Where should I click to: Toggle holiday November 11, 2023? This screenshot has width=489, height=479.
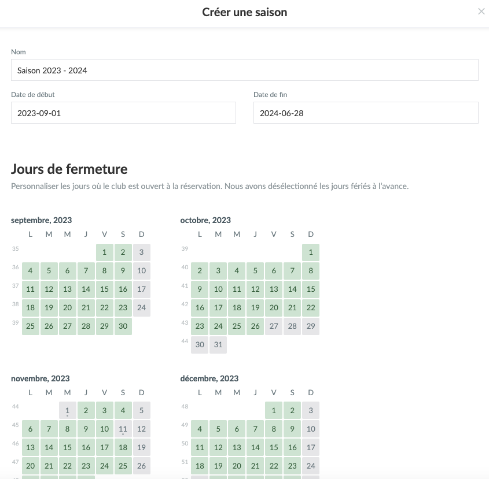(123, 429)
